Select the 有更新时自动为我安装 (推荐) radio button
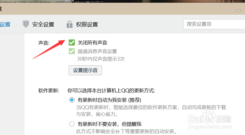The width and height of the screenshot is (245, 135). (x=72, y=100)
